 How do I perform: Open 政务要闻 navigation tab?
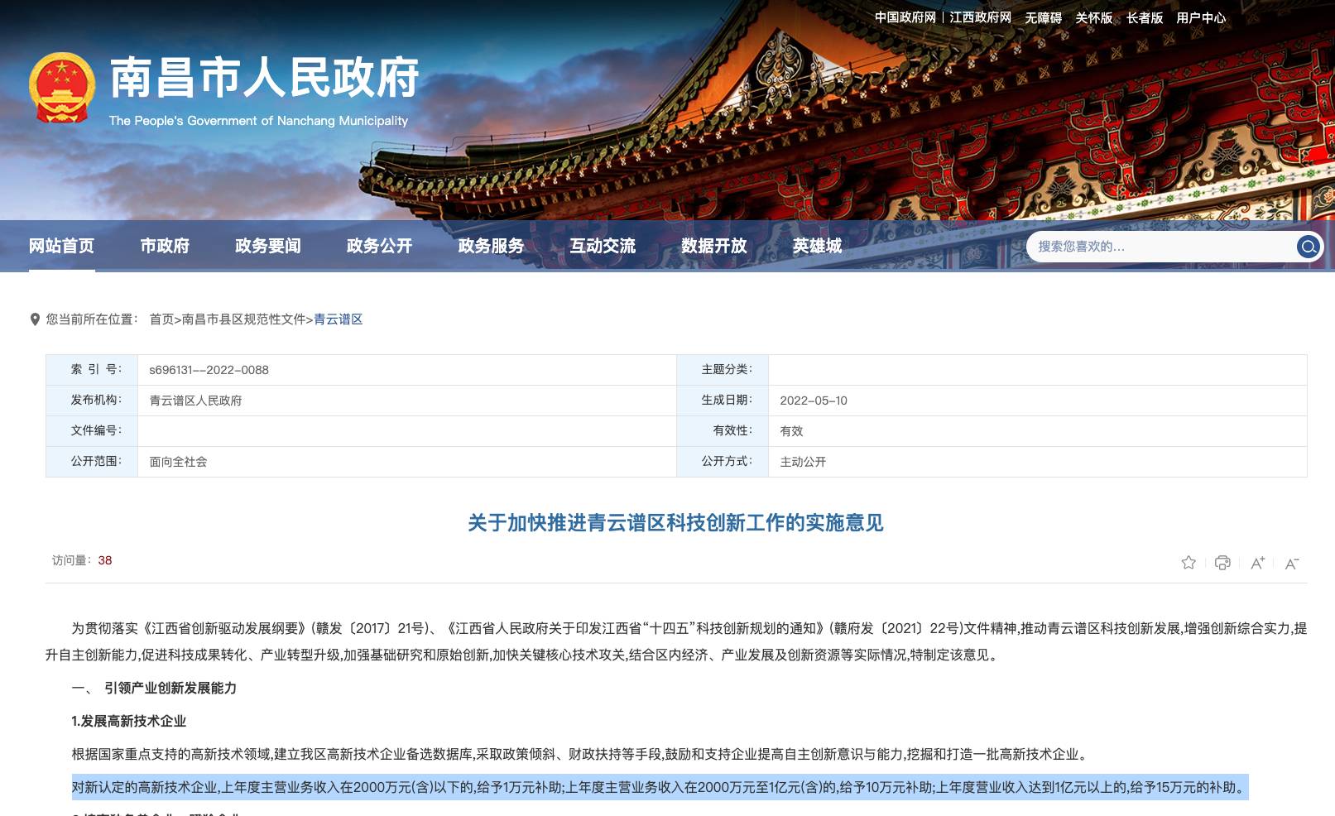(268, 246)
